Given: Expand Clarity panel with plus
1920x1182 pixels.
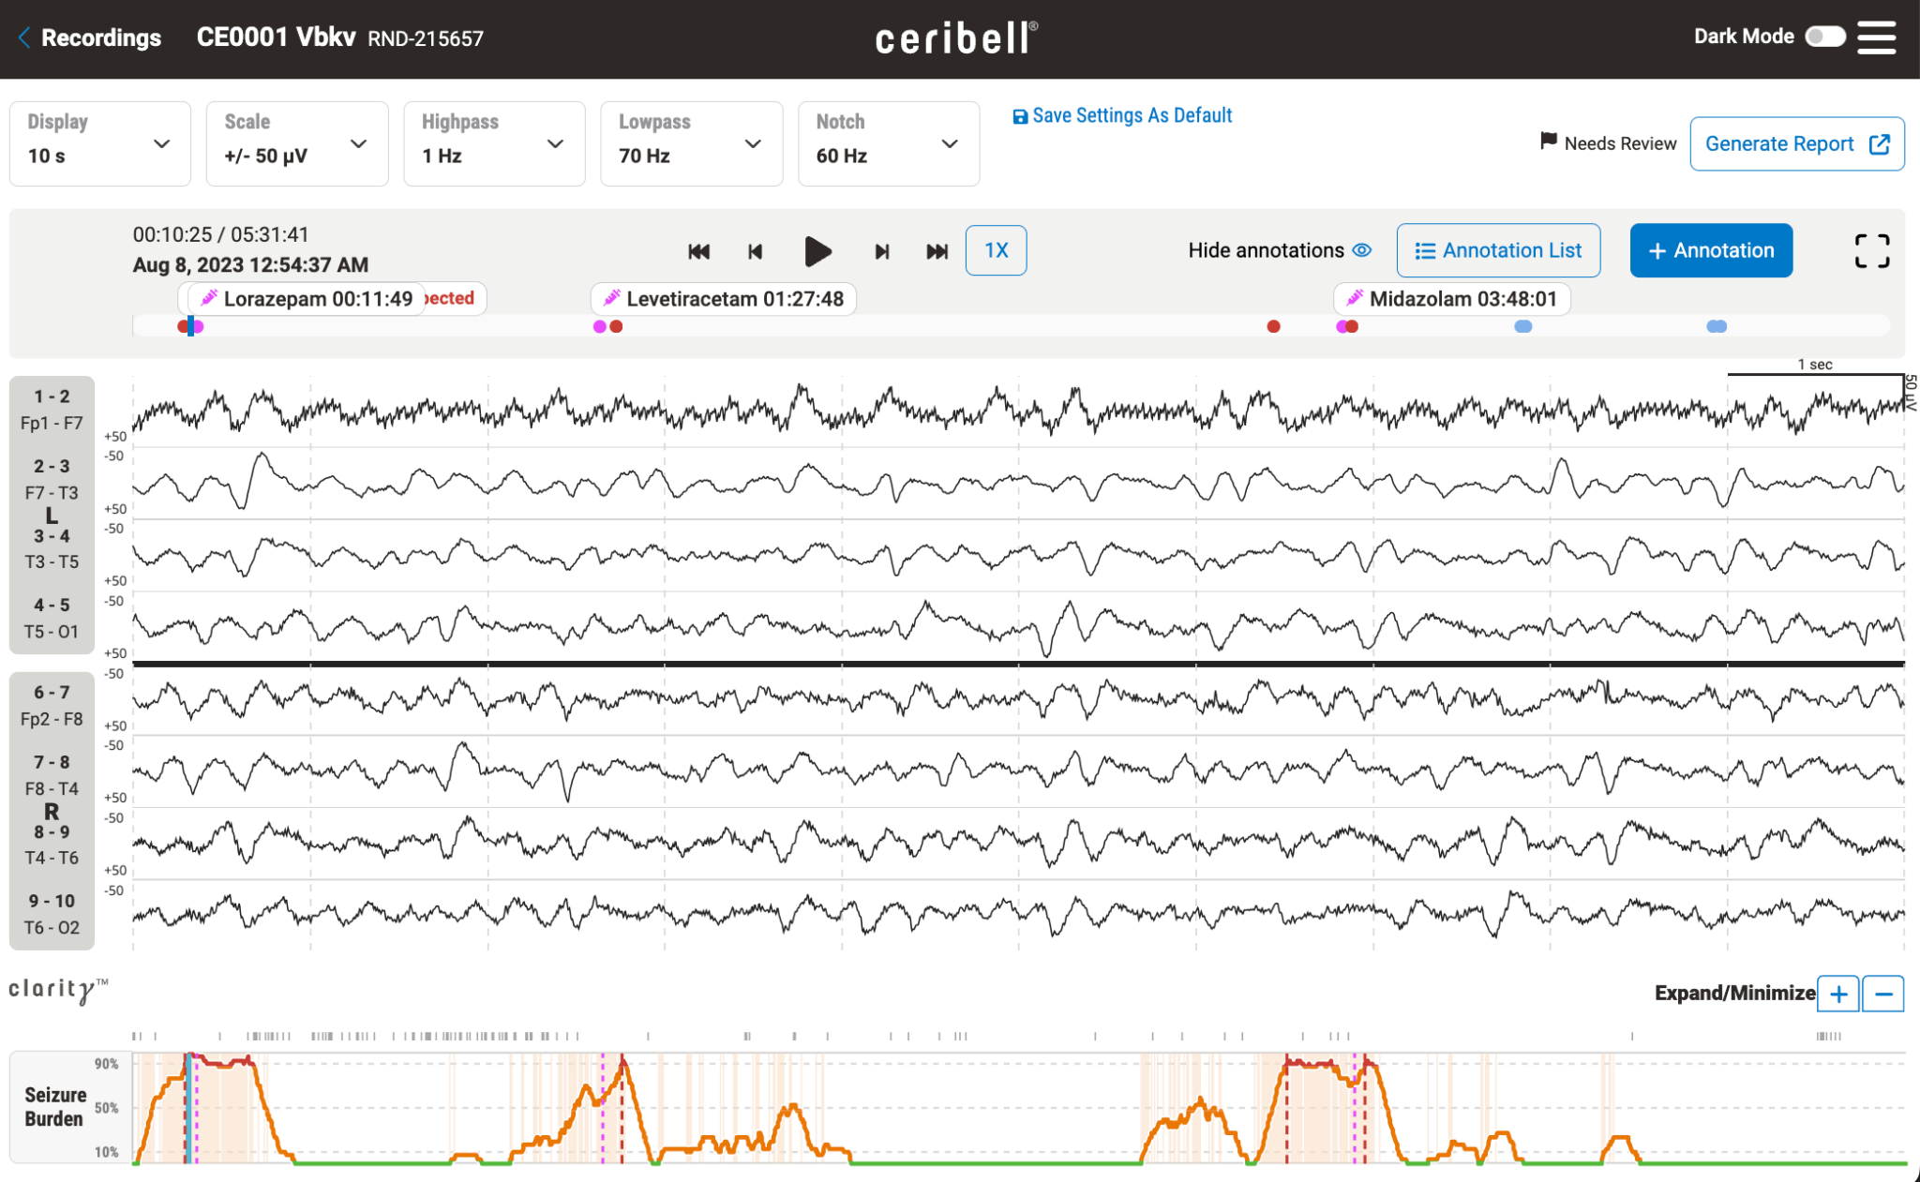Looking at the screenshot, I should [x=1838, y=994].
